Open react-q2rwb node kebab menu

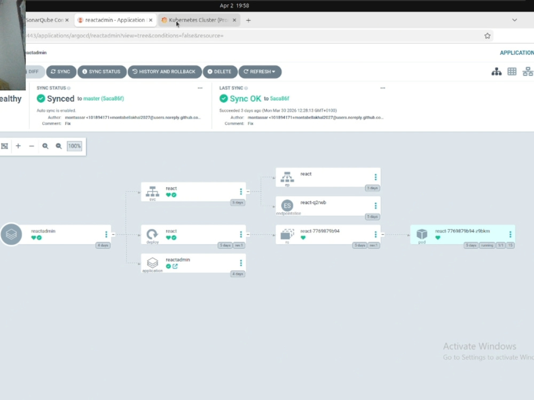click(x=375, y=206)
